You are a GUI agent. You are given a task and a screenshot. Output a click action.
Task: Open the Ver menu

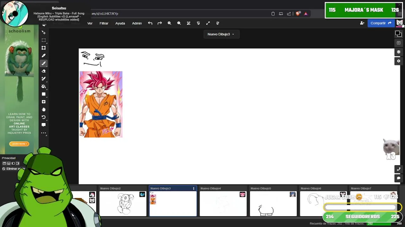tap(90, 23)
